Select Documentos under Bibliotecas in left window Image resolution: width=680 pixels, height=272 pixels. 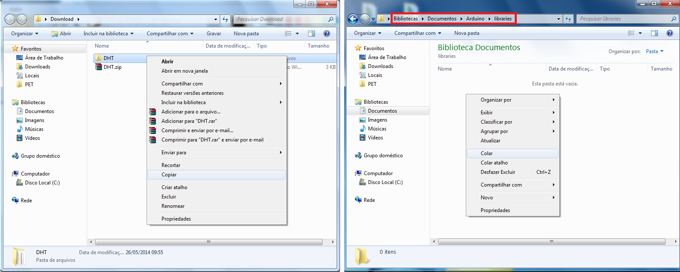[x=39, y=111]
